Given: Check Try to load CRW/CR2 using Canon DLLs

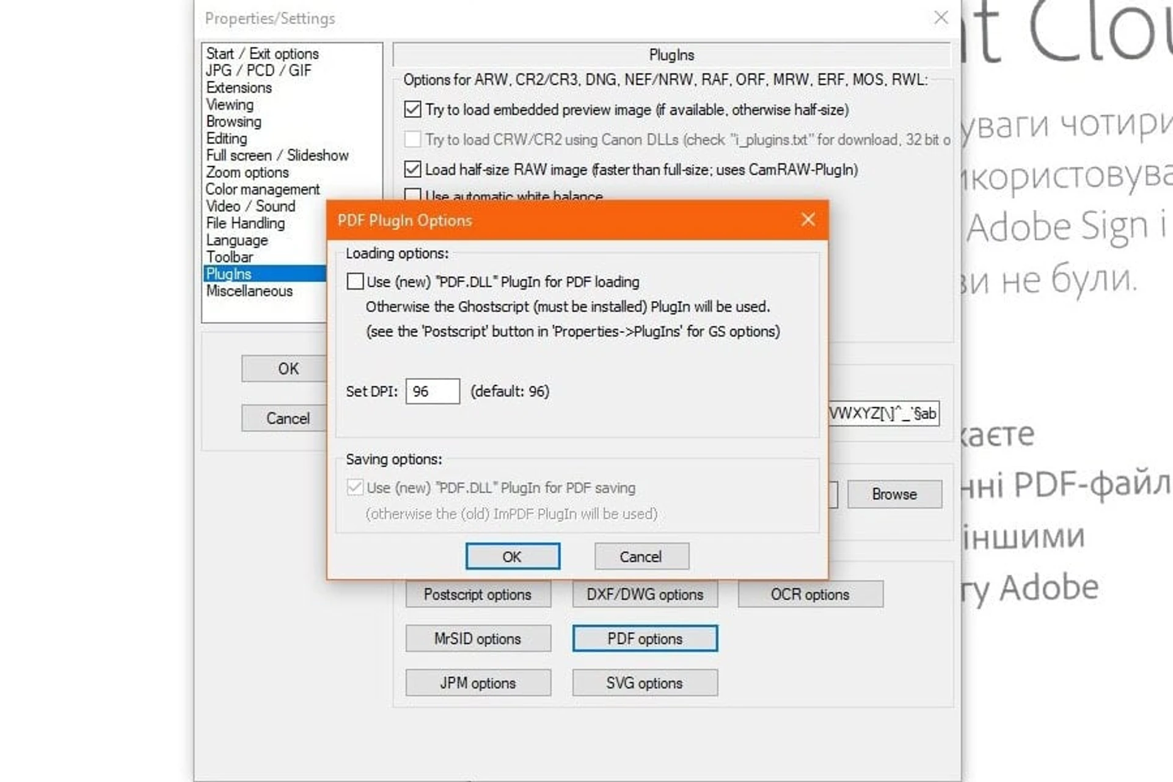Looking at the screenshot, I should click(x=412, y=139).
